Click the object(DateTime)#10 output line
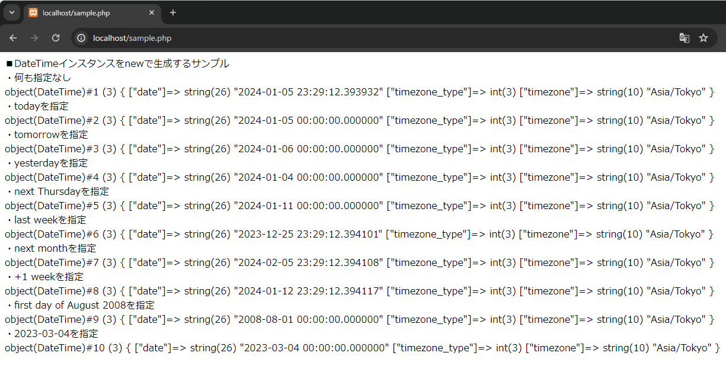Viewport: 726px width, 372px height. point(362,348)
